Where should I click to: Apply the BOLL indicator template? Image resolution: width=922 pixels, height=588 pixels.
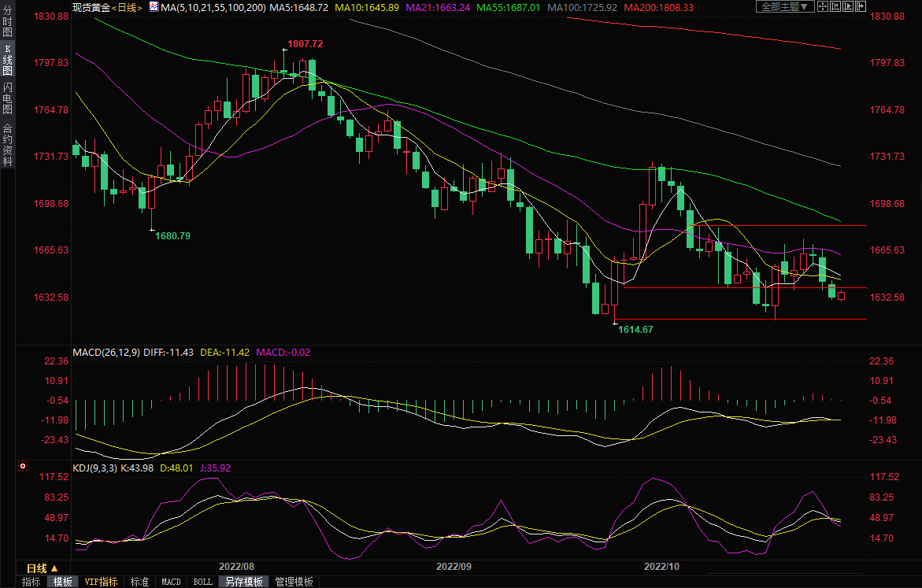point(202,582)
